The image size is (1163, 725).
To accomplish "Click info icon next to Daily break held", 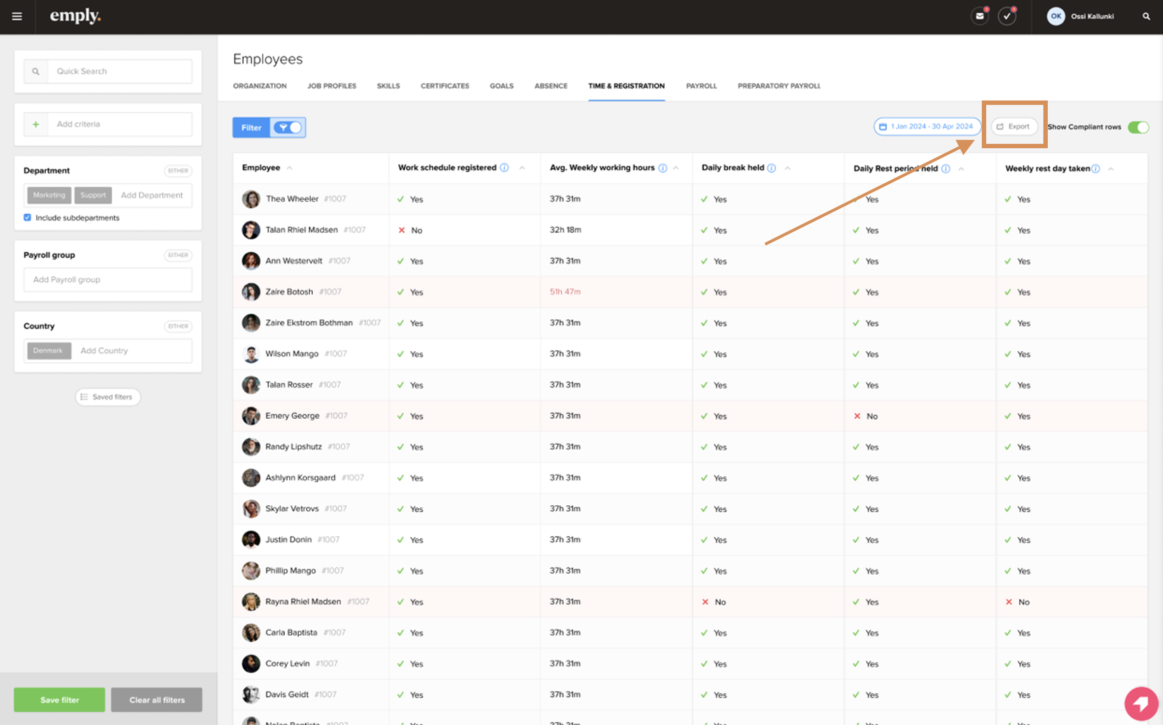I will (772, 168).
